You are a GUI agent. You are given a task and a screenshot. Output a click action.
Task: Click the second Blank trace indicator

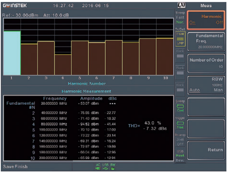point(180,73)
